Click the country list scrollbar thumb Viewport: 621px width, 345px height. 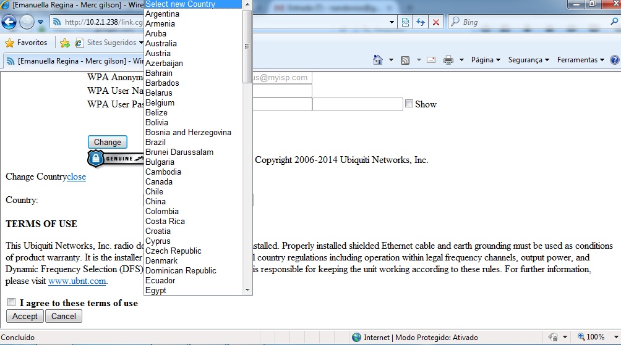pos(247,46)
